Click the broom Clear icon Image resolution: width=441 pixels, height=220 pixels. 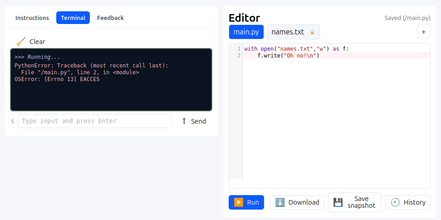coord(21,42)
